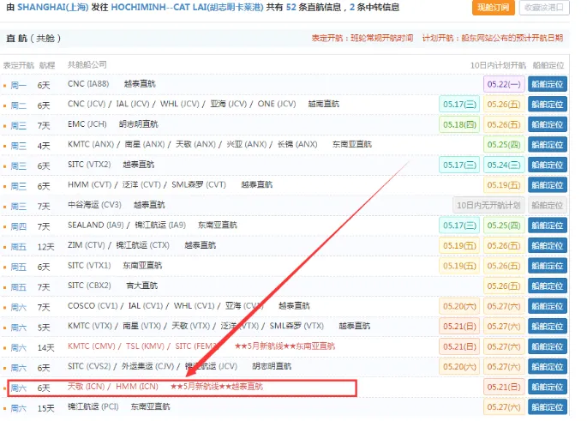Image resolution: width=587 pixels, height=421 pixels.
Task: Click the 周四 weekday label
Action: [19, 227]
